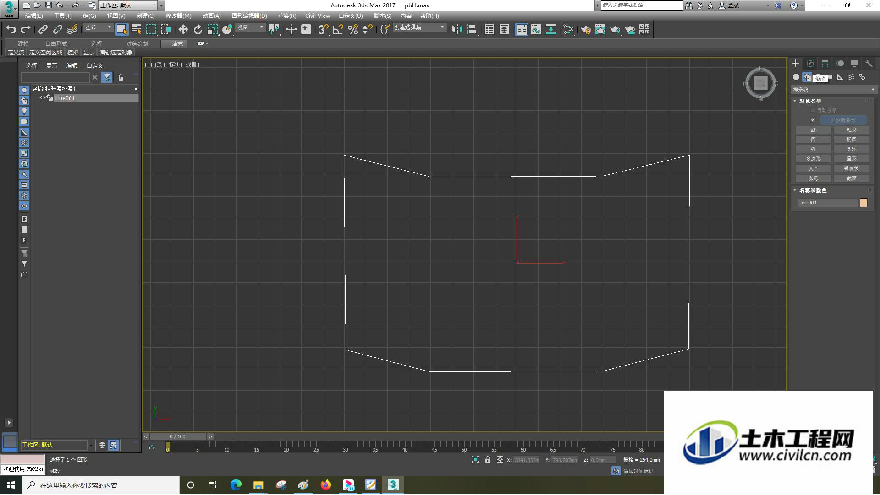
Task: Open Microsoft Edge from the taskbar
Action: (236, 485)
